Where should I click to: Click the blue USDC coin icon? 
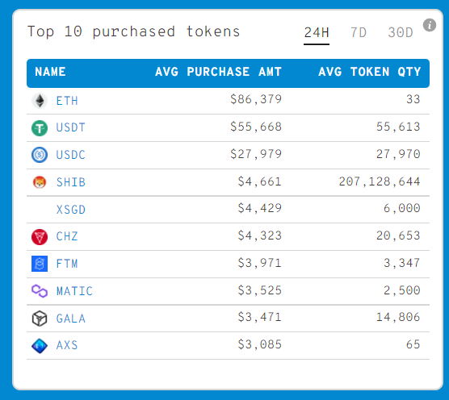tap(40, 155)
